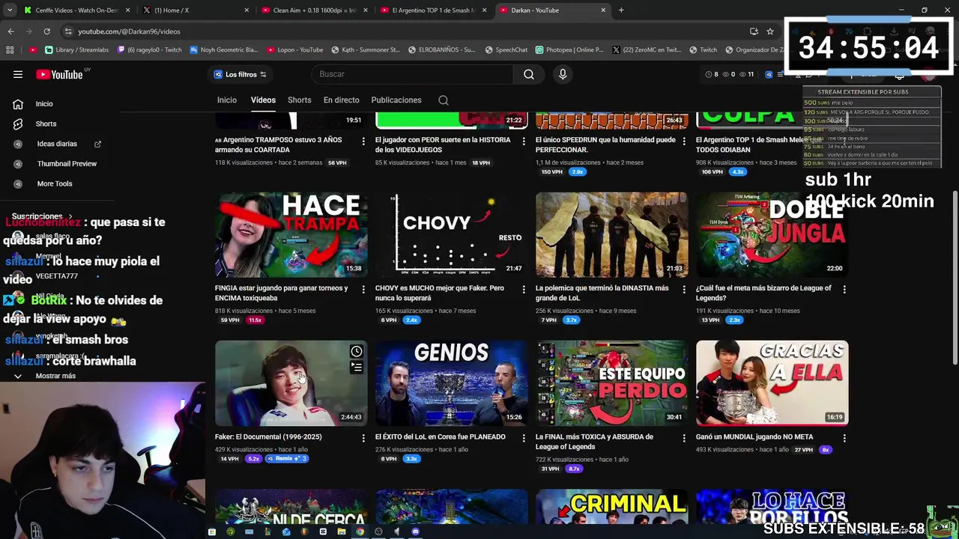Open the Photopea bookmark
This screenshot has height=539, width=959.
tap(569, 50)
